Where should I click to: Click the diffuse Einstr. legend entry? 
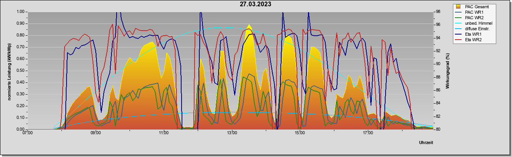coord(473,29)
